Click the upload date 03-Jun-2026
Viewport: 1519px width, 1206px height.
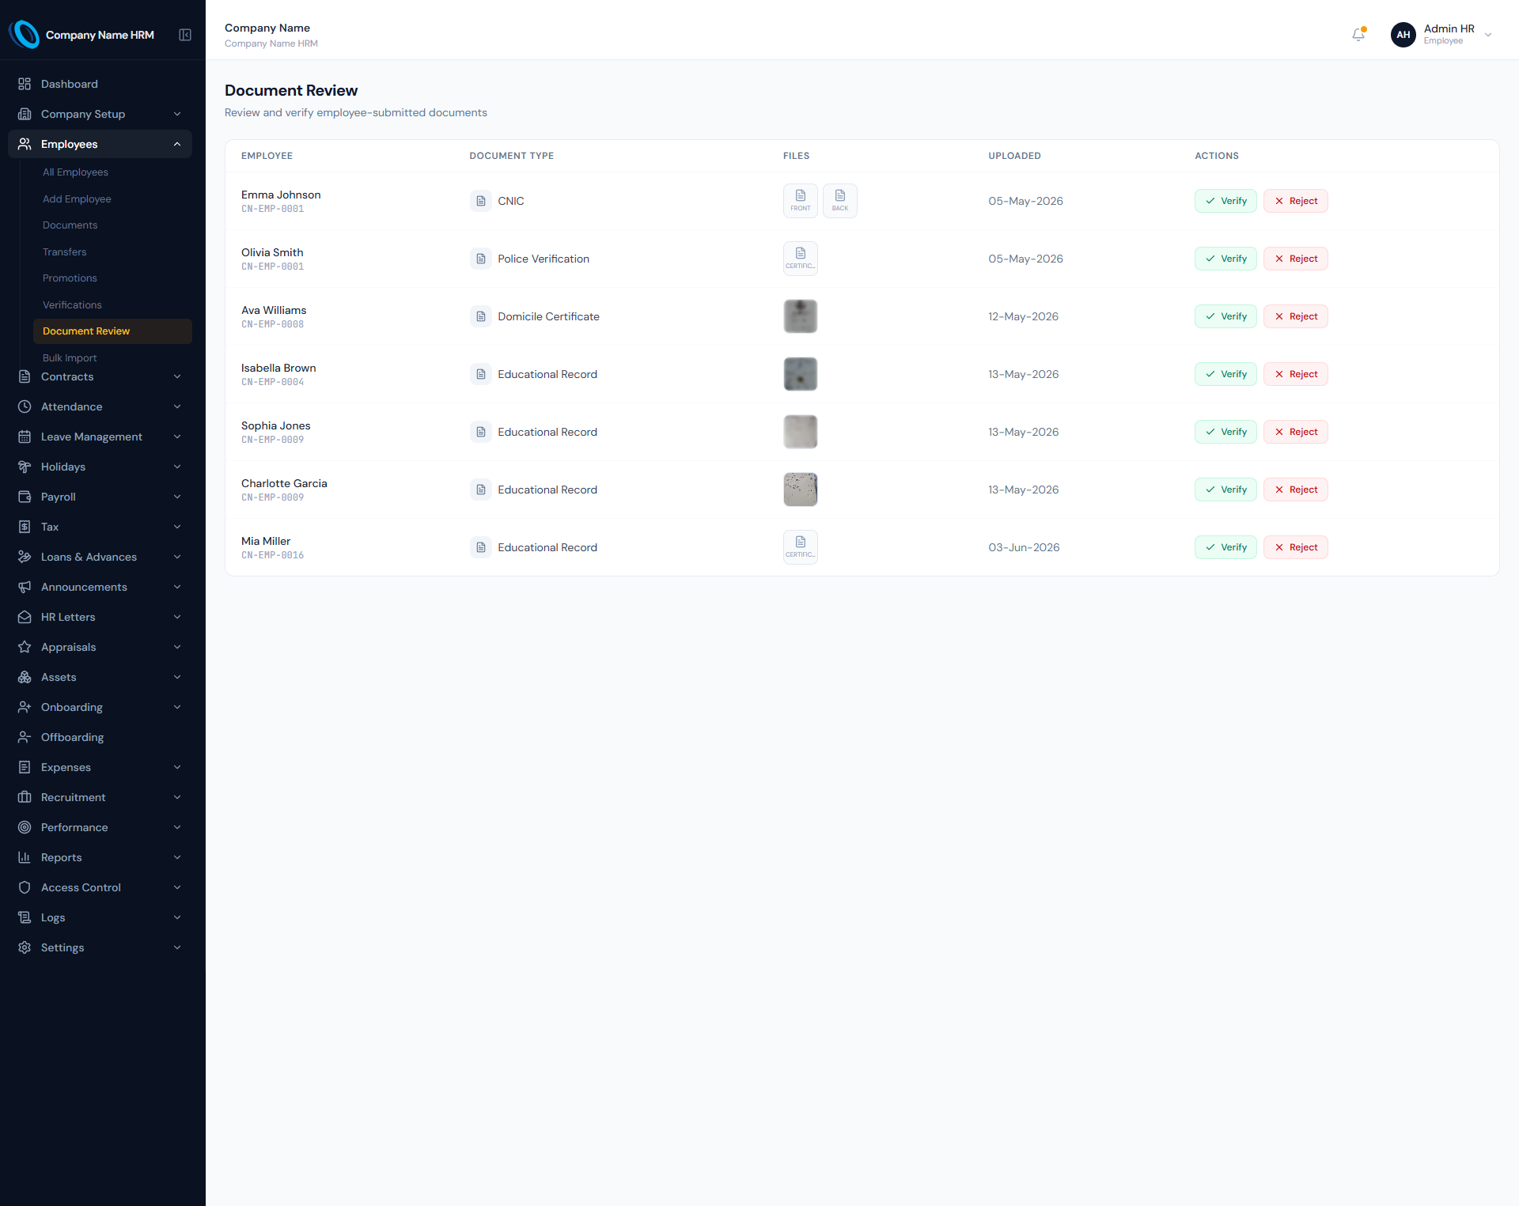click(x=1024, y=547)
